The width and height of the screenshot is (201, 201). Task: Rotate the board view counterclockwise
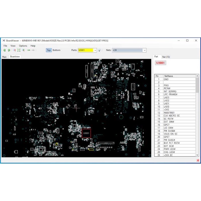pyautogui.click(x=5, y=50)
